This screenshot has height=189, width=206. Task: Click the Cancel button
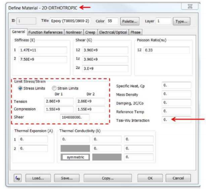178,178
